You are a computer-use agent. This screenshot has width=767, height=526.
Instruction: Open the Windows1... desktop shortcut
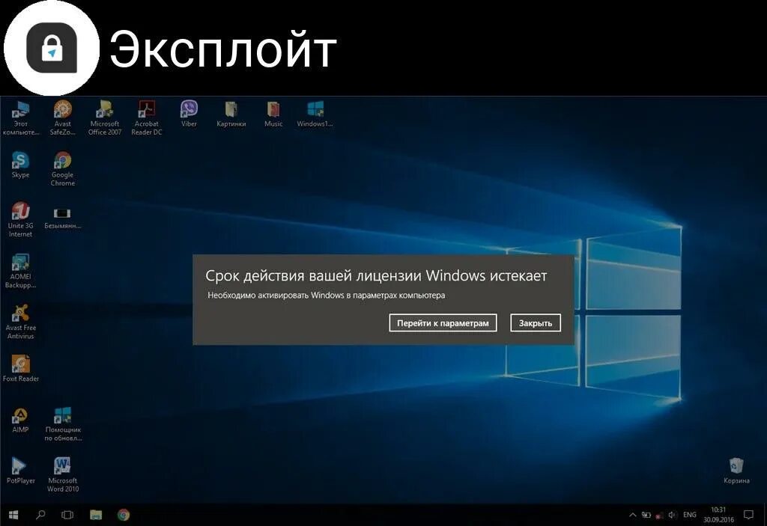(x=315, y=114)
